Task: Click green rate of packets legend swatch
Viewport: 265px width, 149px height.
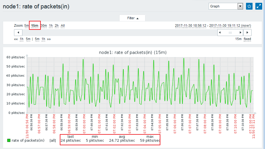Action: tap(9, 141)
